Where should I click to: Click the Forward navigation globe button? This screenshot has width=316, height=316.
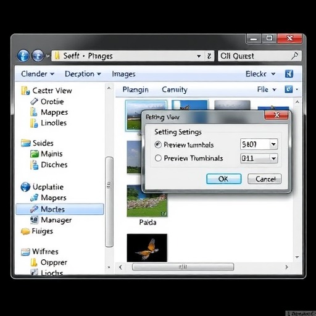(38, 56)
